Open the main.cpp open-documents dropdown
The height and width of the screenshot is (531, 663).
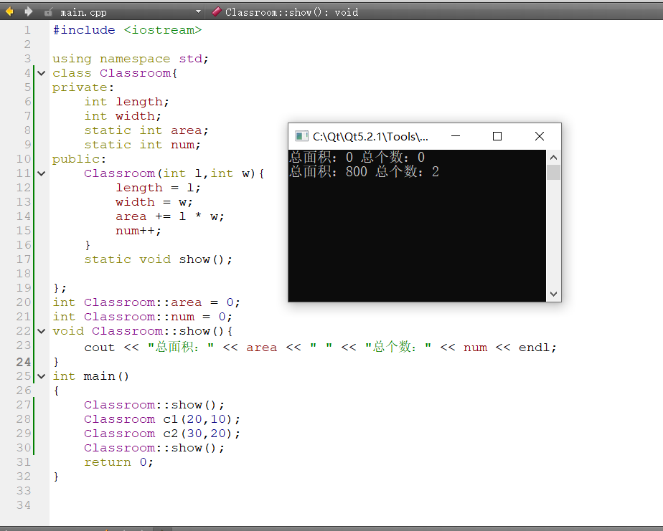pos(198,12)
